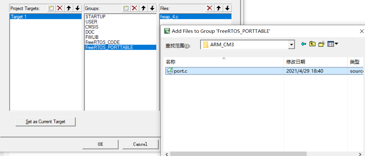
Task: Click the Set as Current Target button
Action: click(45, 121)
